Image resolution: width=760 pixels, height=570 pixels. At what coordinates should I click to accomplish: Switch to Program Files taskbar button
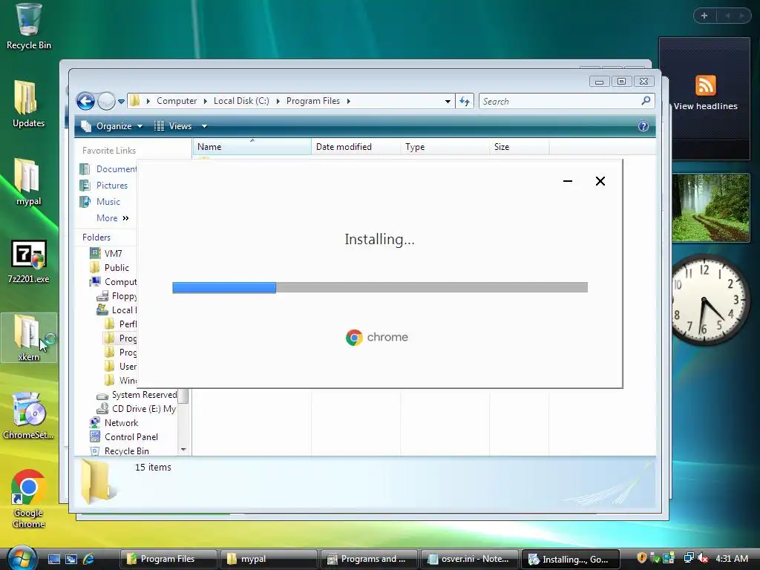[168, 560]
